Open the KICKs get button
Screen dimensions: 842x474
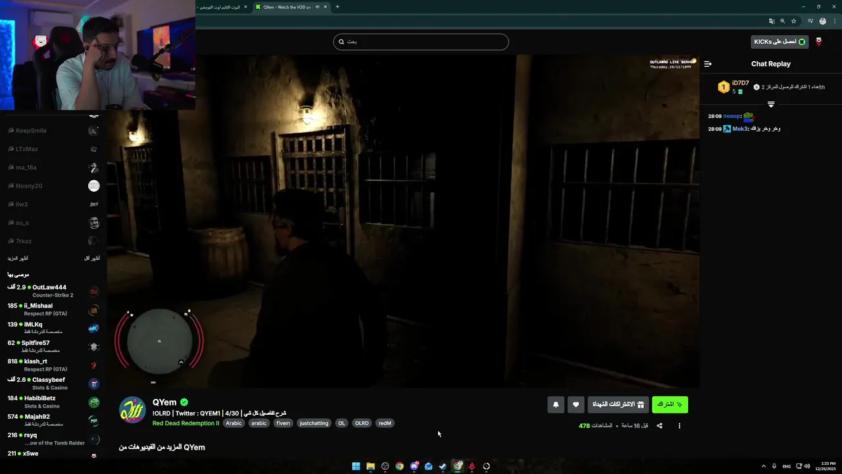pos(780,41)
